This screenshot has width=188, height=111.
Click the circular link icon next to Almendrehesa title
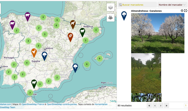(182, 11)
